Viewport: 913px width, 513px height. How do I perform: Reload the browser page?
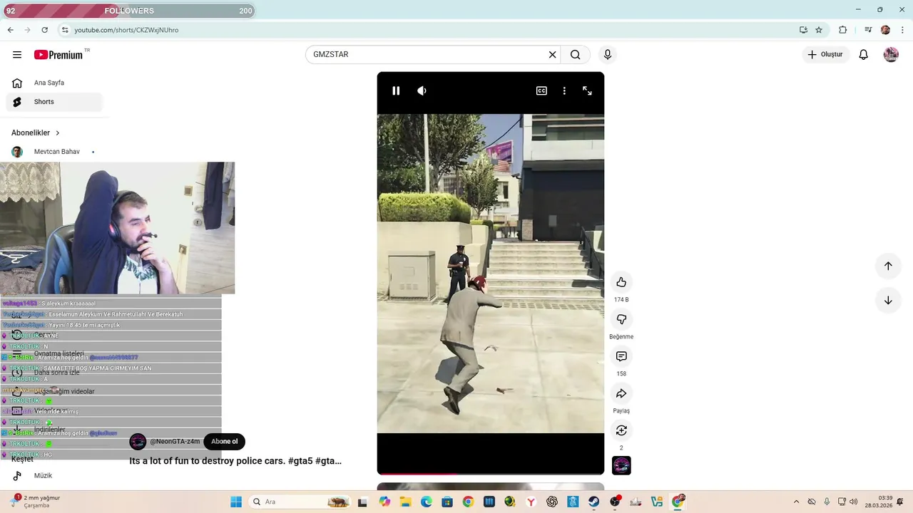(44, 30)
